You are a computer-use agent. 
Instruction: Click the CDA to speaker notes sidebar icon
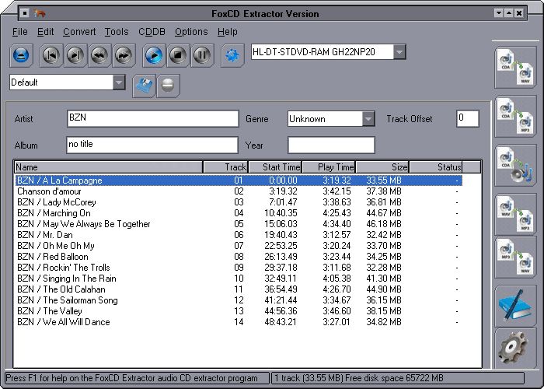point(515,165)
